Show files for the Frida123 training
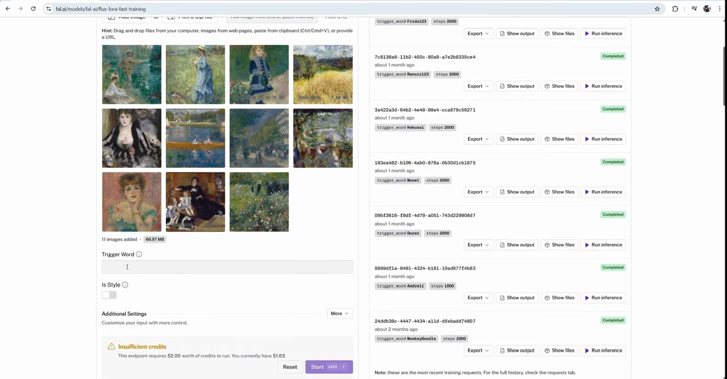 559,33
